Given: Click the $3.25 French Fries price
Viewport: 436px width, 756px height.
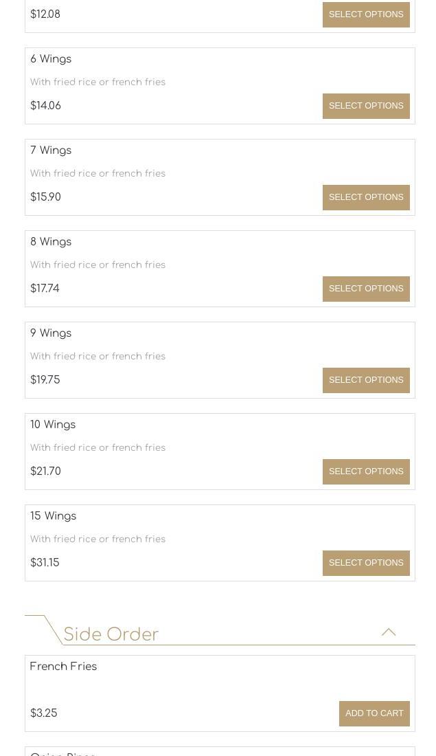Looking at the screenshot, I should coord(44,713).
